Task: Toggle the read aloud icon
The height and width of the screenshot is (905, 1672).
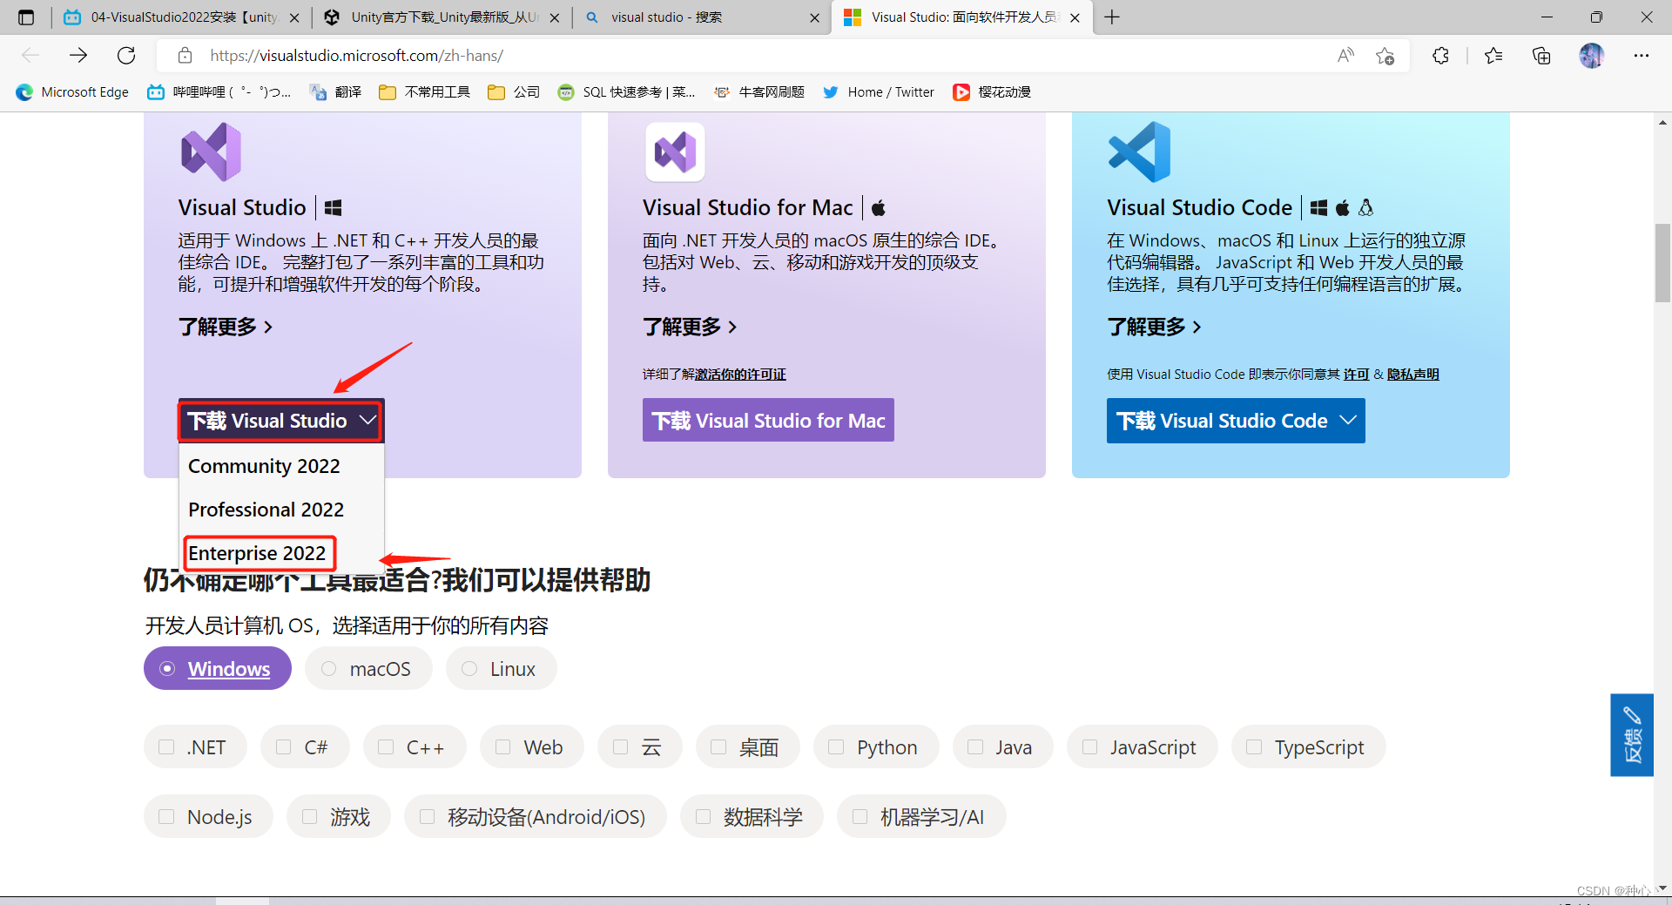Action: click(x=1345, y=56)
